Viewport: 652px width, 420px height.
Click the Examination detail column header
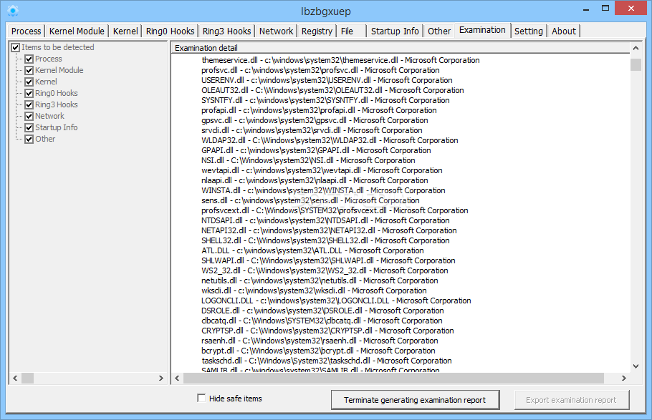[x=401, y=48]
